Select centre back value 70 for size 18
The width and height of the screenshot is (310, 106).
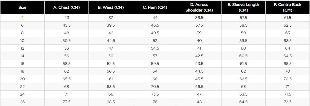coord(288,71)
